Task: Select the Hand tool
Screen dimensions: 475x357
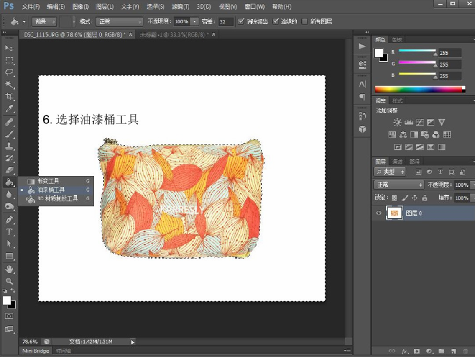Action: click(9, 269)
